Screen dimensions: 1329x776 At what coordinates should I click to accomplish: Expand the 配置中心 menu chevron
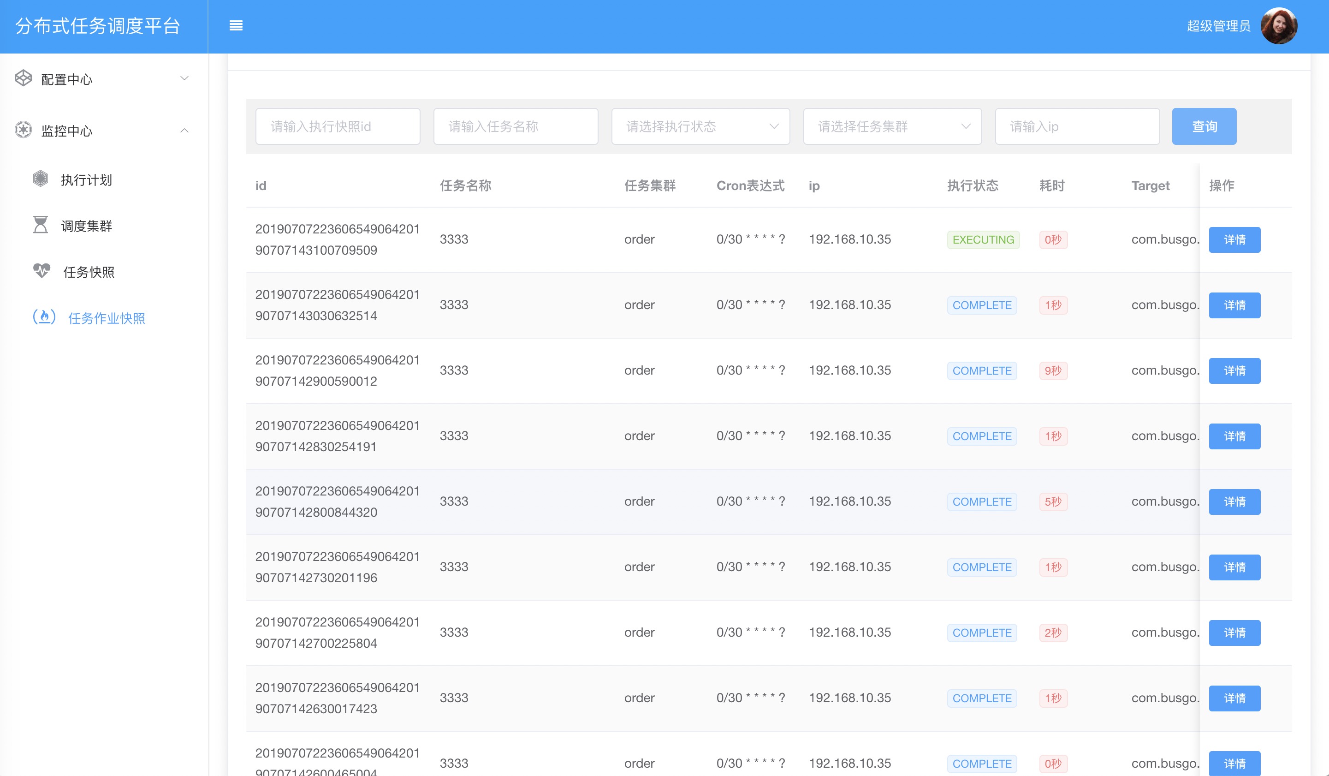coord(184,78)
